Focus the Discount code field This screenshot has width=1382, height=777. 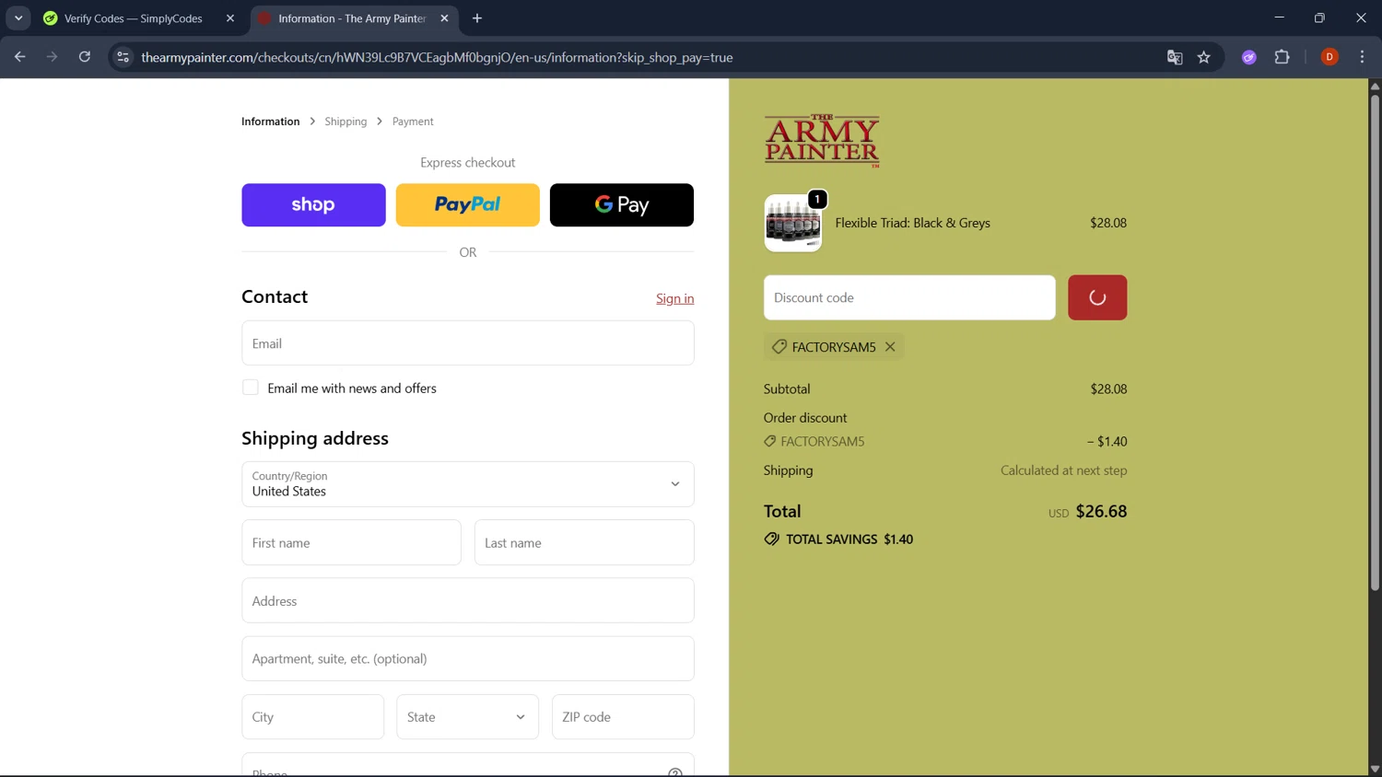pyautogui.click(x=909, y=297)
